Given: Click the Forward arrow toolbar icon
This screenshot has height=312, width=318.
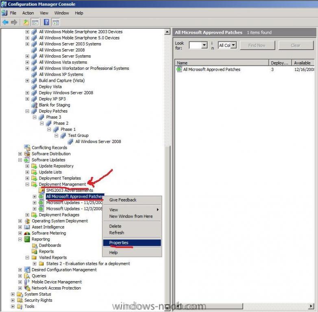Looking at the screenshot, I should pos(14,22).
